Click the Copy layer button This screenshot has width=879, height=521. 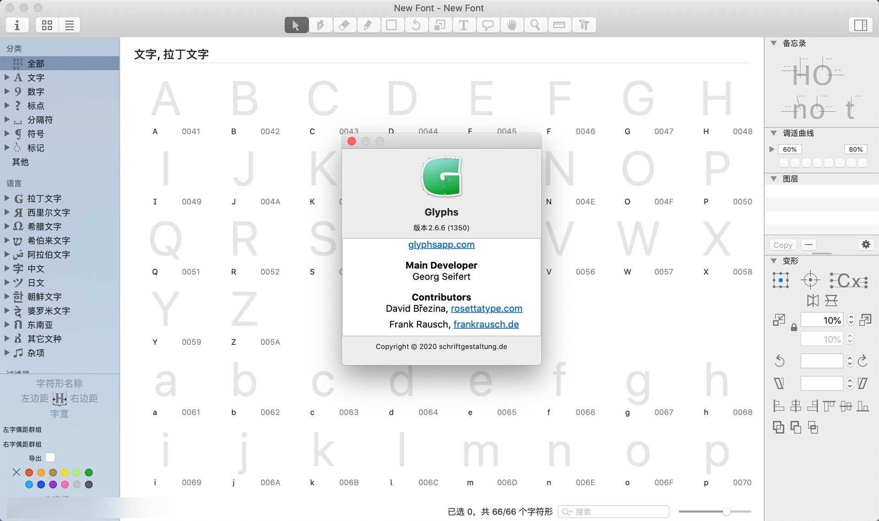[x=783, y=245]
